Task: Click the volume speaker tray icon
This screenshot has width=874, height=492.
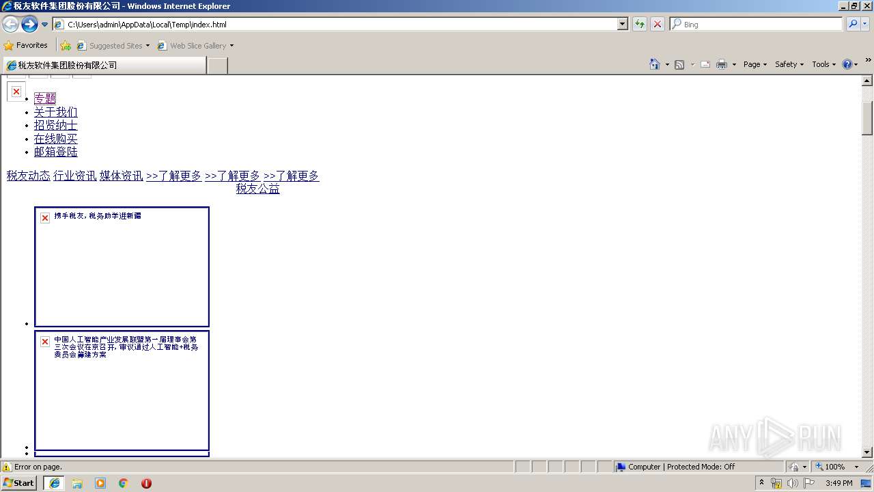Action: 793,483
